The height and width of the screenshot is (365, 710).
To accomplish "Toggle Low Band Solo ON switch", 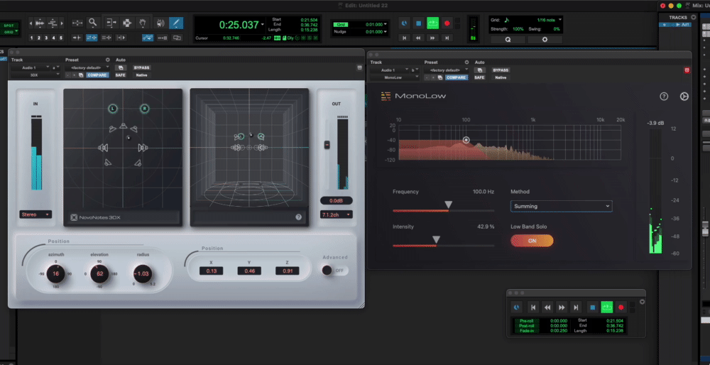I will (532, 241).
